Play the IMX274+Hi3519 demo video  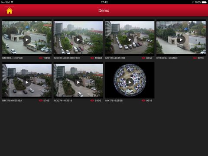78,82
